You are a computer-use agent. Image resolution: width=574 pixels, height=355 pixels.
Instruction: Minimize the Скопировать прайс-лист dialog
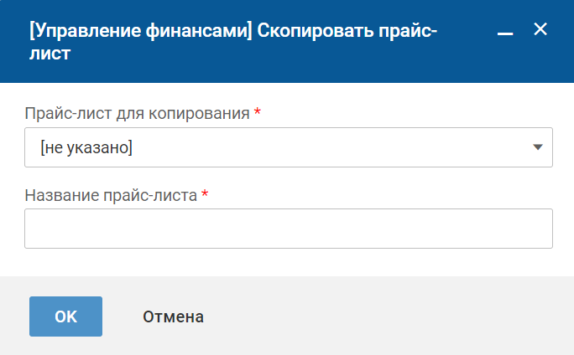(505, 31)
